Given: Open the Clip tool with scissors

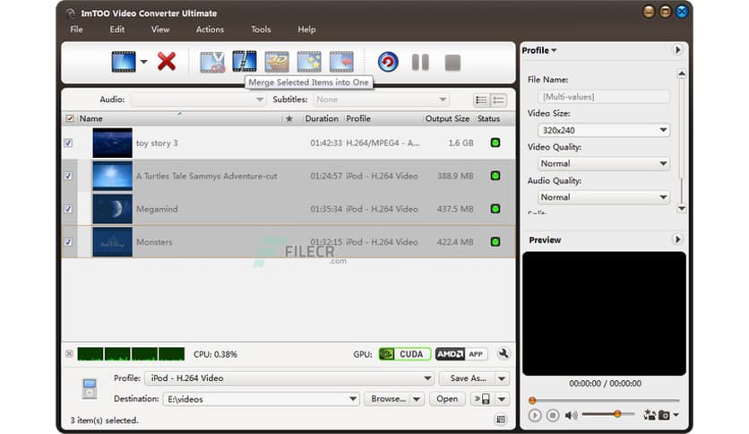Looking at the screenshot, I should (212, 62).
